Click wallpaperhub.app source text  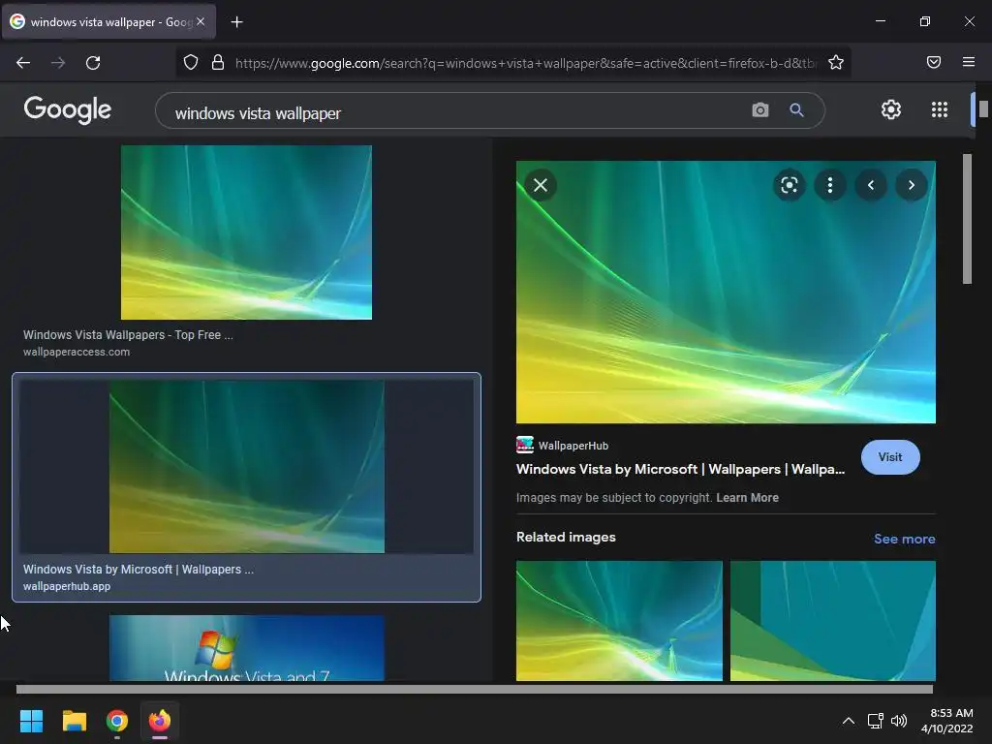67,586
